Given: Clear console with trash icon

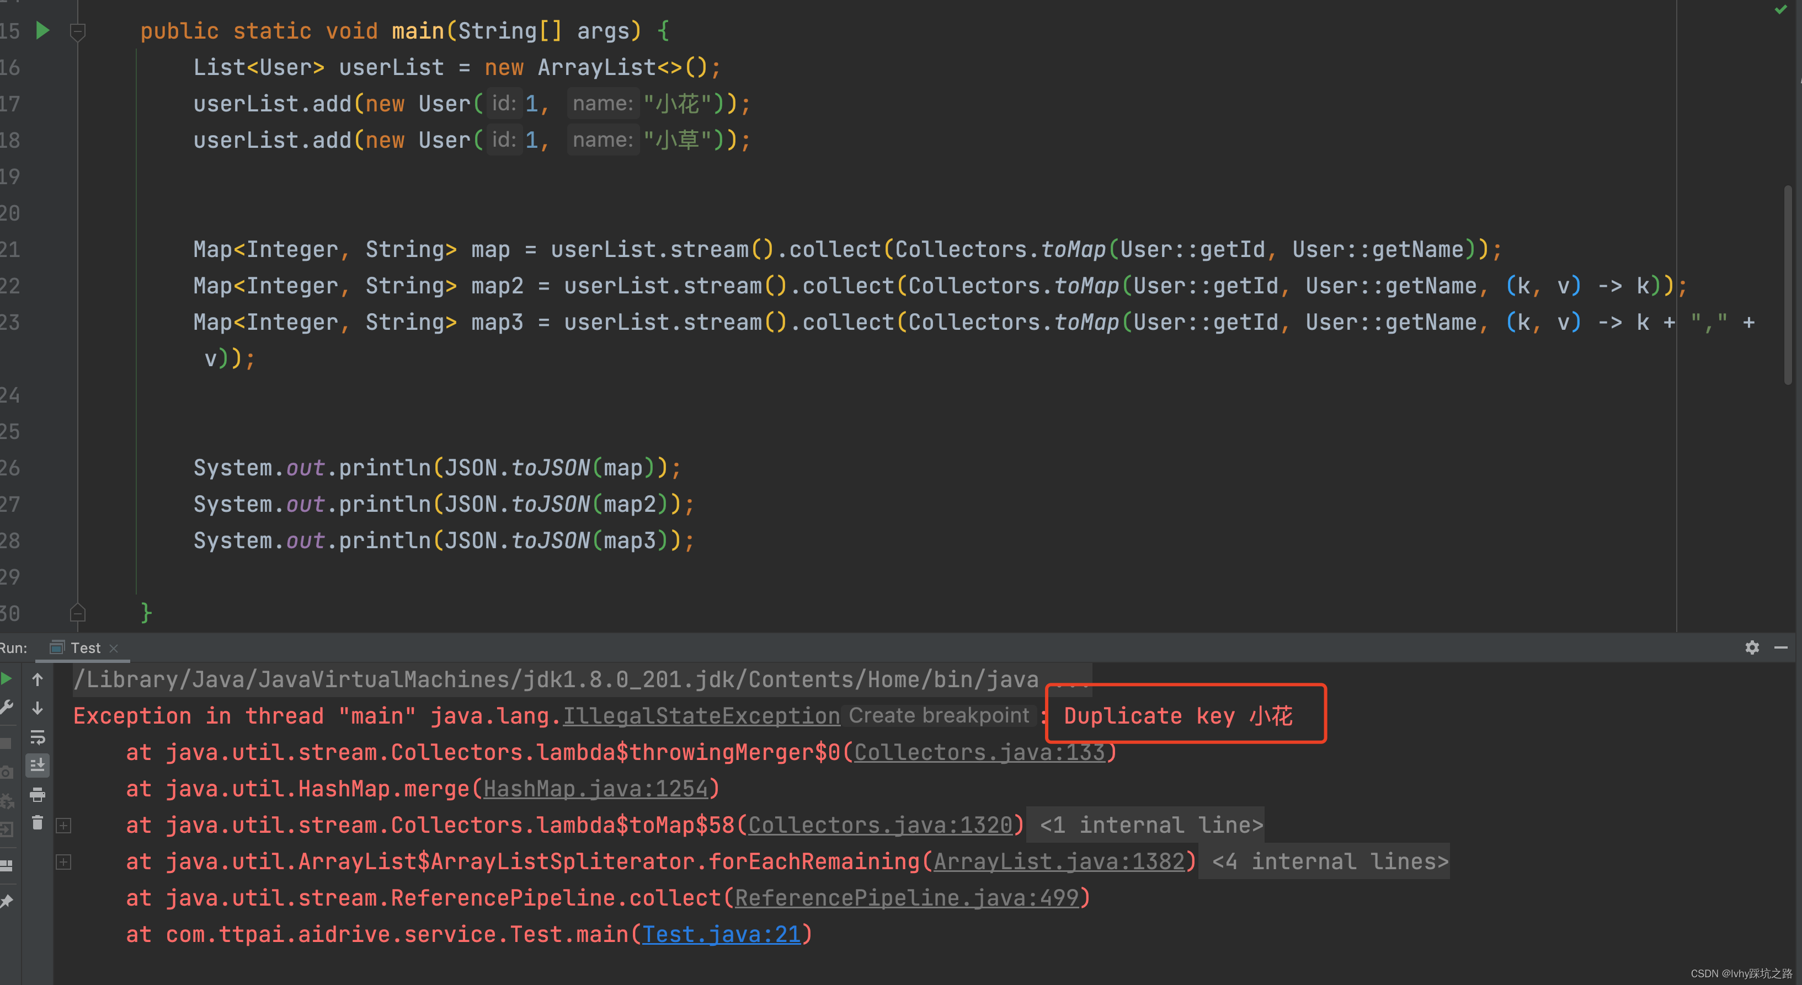Looking at the screenshot, I should [38, 823].
